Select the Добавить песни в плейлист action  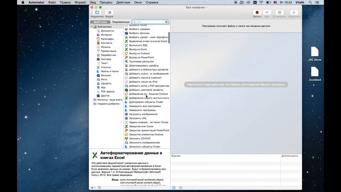(145, 78)
